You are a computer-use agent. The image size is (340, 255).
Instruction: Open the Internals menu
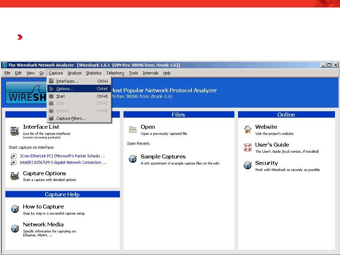click(x=150, y=73)
